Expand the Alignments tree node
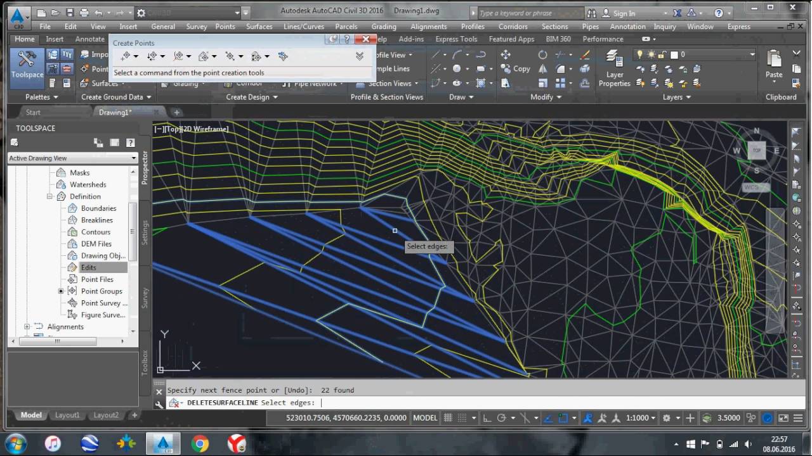The image size is (812, 456). tap(27, 327)
